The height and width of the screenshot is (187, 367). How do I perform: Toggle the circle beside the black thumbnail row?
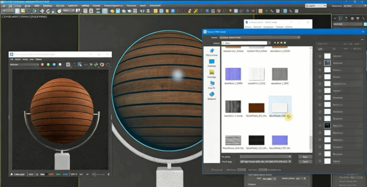320,126
